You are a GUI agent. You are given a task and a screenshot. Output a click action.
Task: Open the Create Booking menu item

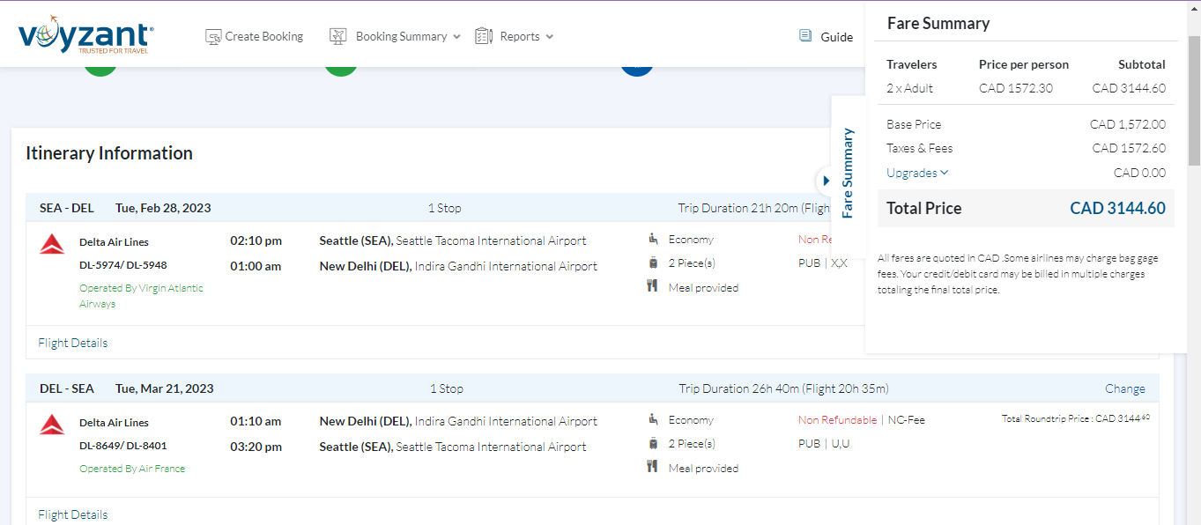coord(263,37)
